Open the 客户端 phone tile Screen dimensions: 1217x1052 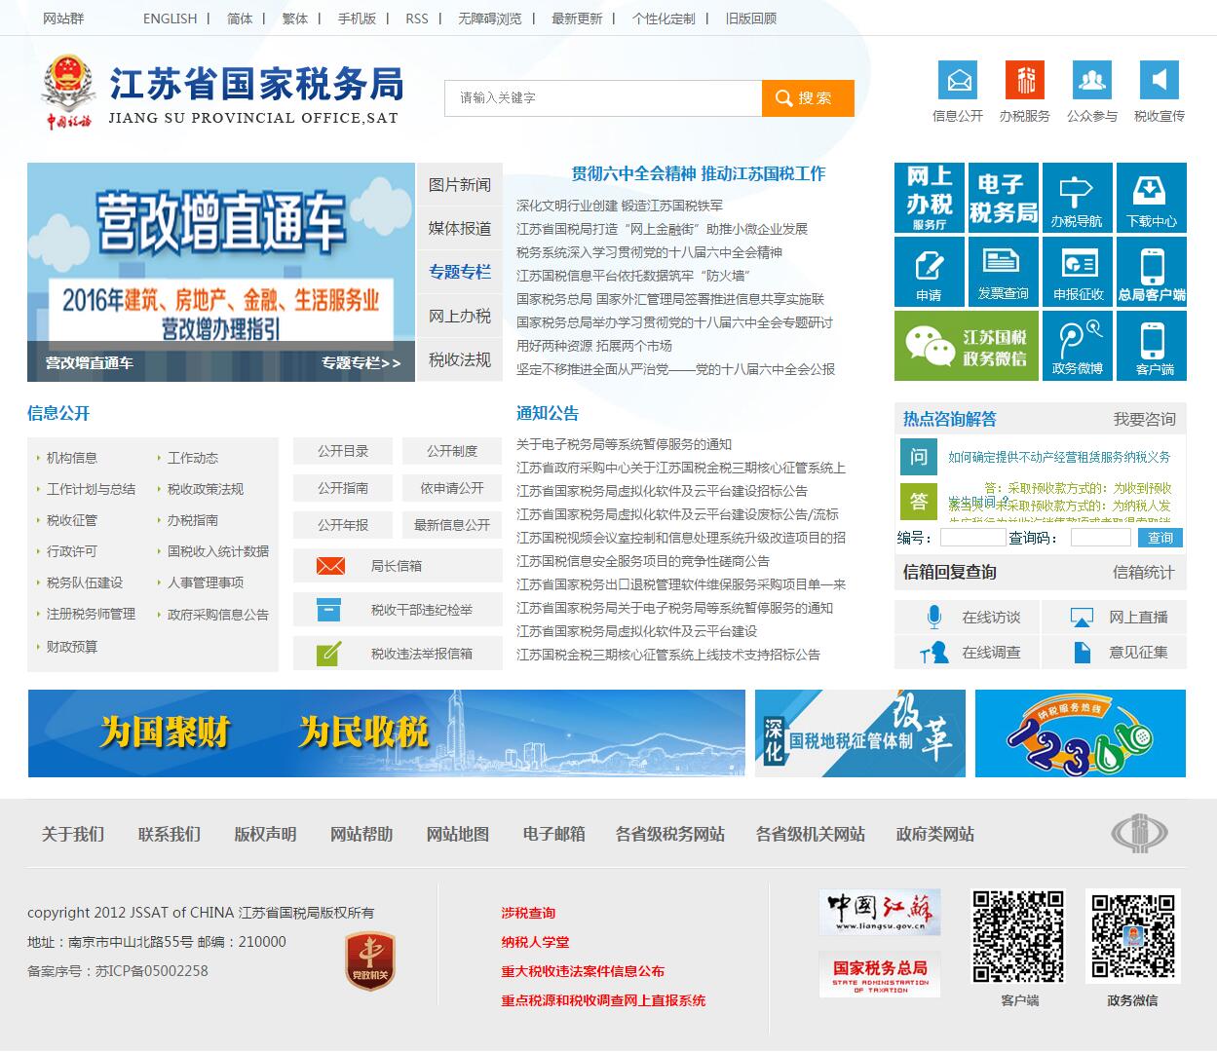point(1152,346)
